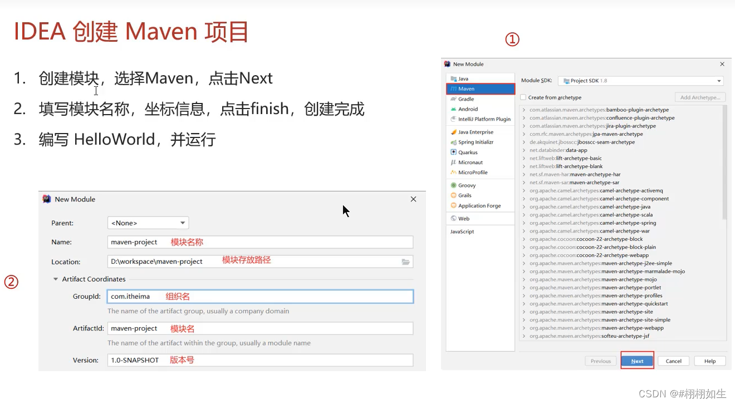Select maven-archetype-j2ee-simple archetype
The width and height of the screenshot is (735, 404).
600,263
